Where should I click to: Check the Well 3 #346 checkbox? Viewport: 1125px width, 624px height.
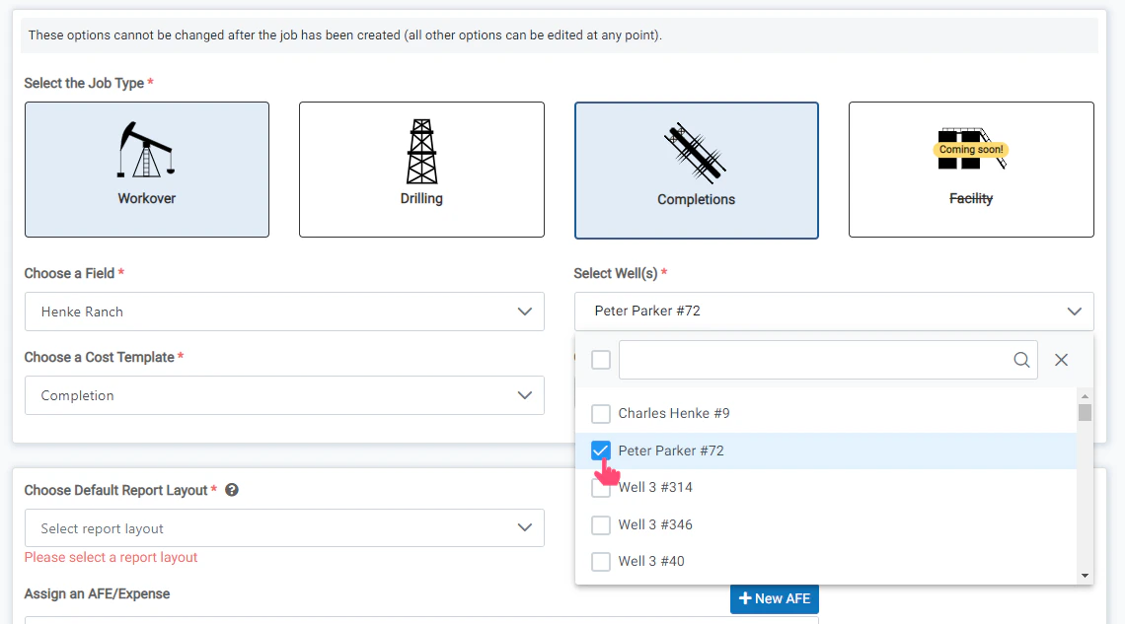click(x=601, y=524)
